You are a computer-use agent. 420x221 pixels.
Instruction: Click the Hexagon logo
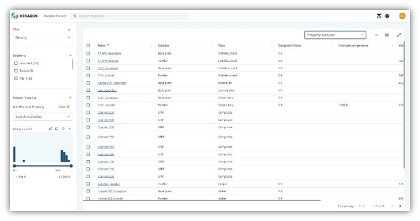tap(25, 16)
